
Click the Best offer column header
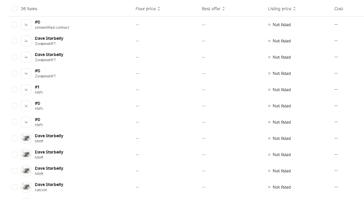point(211,9)
